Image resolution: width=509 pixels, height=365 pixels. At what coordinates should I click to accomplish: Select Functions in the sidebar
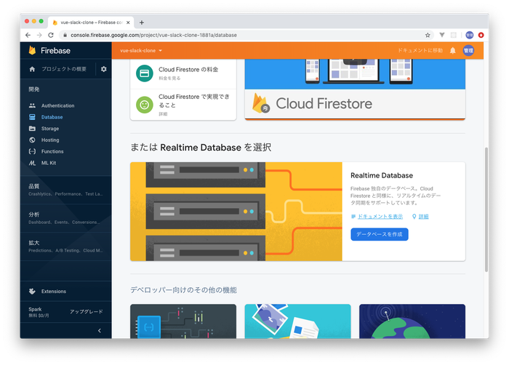tap(52, 151)
